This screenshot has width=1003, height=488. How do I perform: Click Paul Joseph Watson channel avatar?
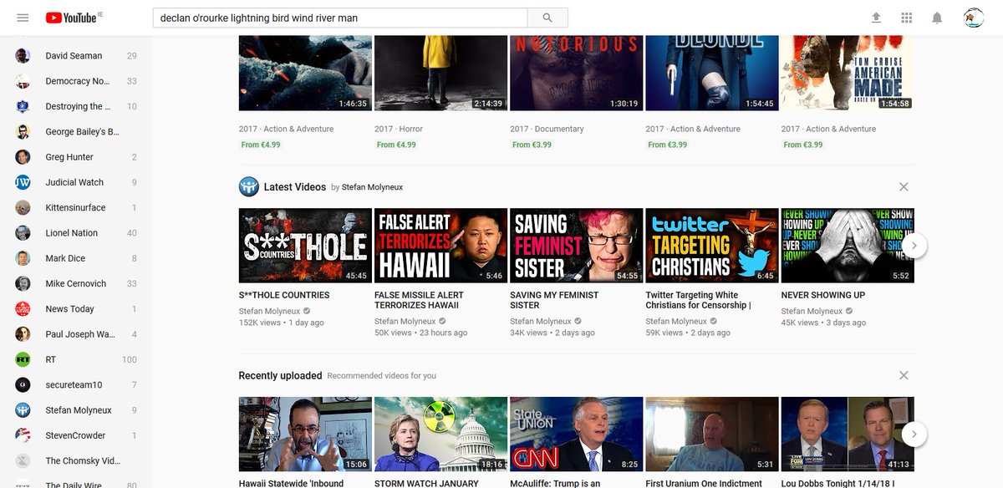pyautogui.click(x=23, y=334)
